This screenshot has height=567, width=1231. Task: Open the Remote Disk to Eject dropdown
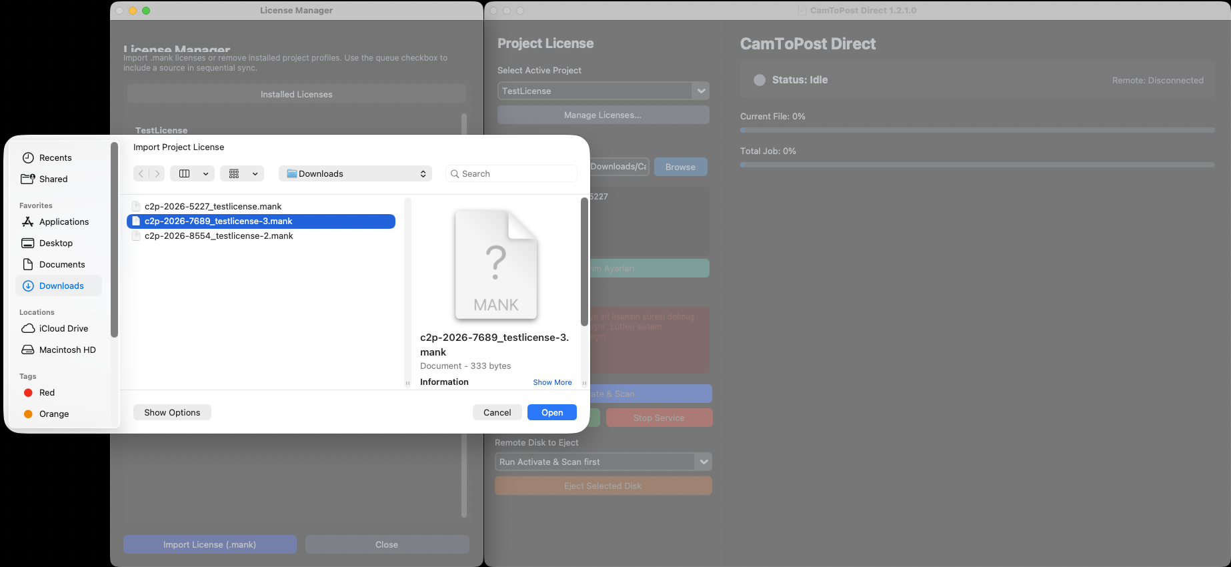pos(603,462)
